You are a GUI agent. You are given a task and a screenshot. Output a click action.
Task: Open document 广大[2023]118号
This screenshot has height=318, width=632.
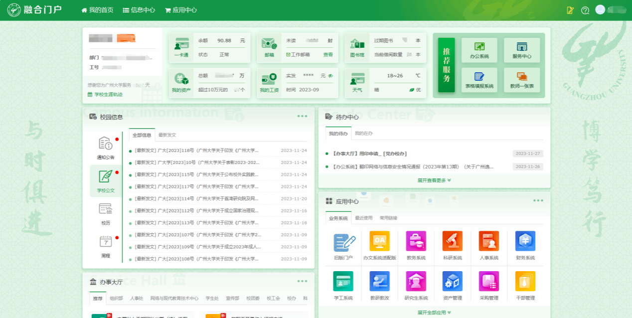197,151
